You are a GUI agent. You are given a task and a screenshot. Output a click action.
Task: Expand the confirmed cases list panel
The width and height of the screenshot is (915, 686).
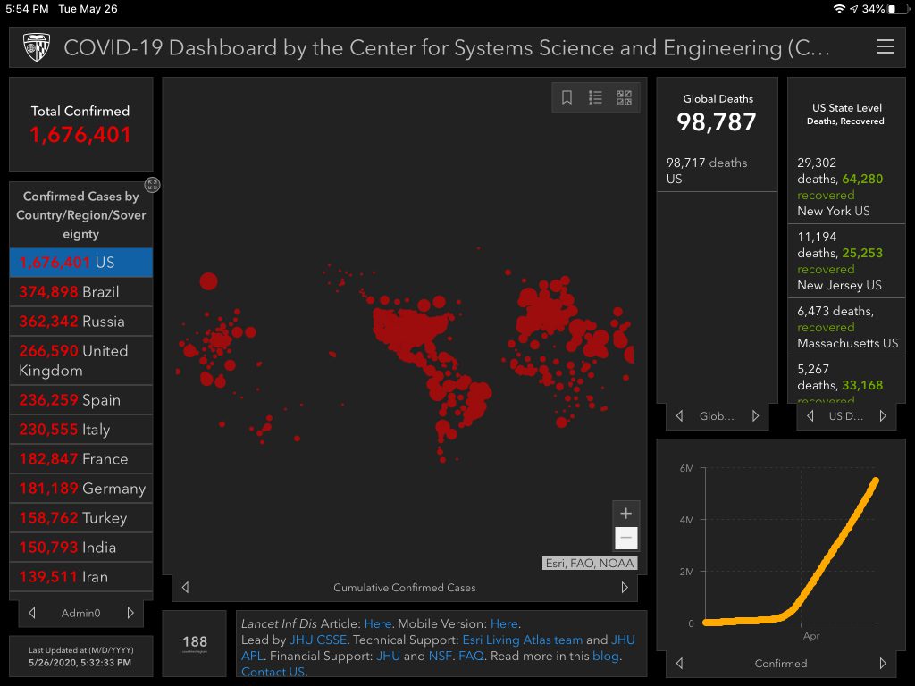pos(153,185)
